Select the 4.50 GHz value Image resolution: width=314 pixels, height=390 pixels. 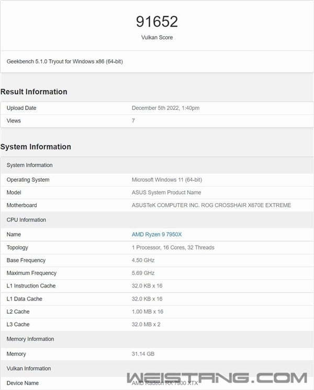click(143, 260)
